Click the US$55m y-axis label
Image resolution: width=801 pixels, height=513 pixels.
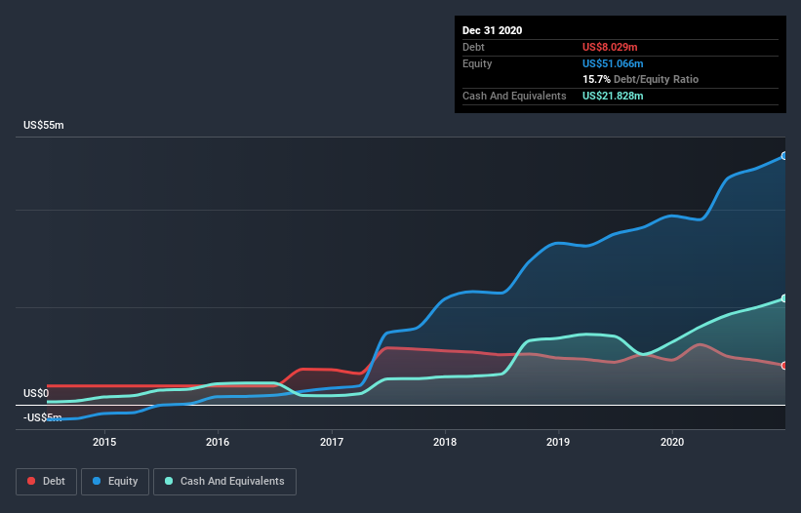(44, 125)
